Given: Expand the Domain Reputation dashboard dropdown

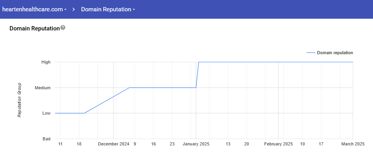Looking at the screenshot, I should (x=108, y=9).
